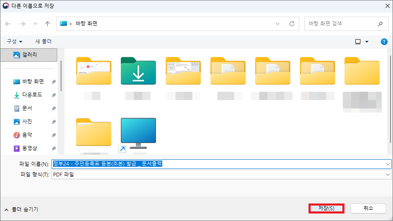This screenshot has width=393, height=221.
Task: Click the 취소 button
Action: click(368, 208)
